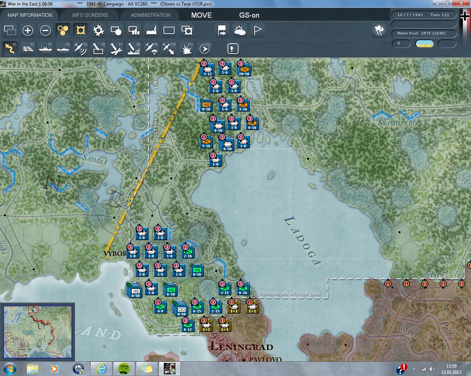Select Move mode (F1)

[10, 48]
